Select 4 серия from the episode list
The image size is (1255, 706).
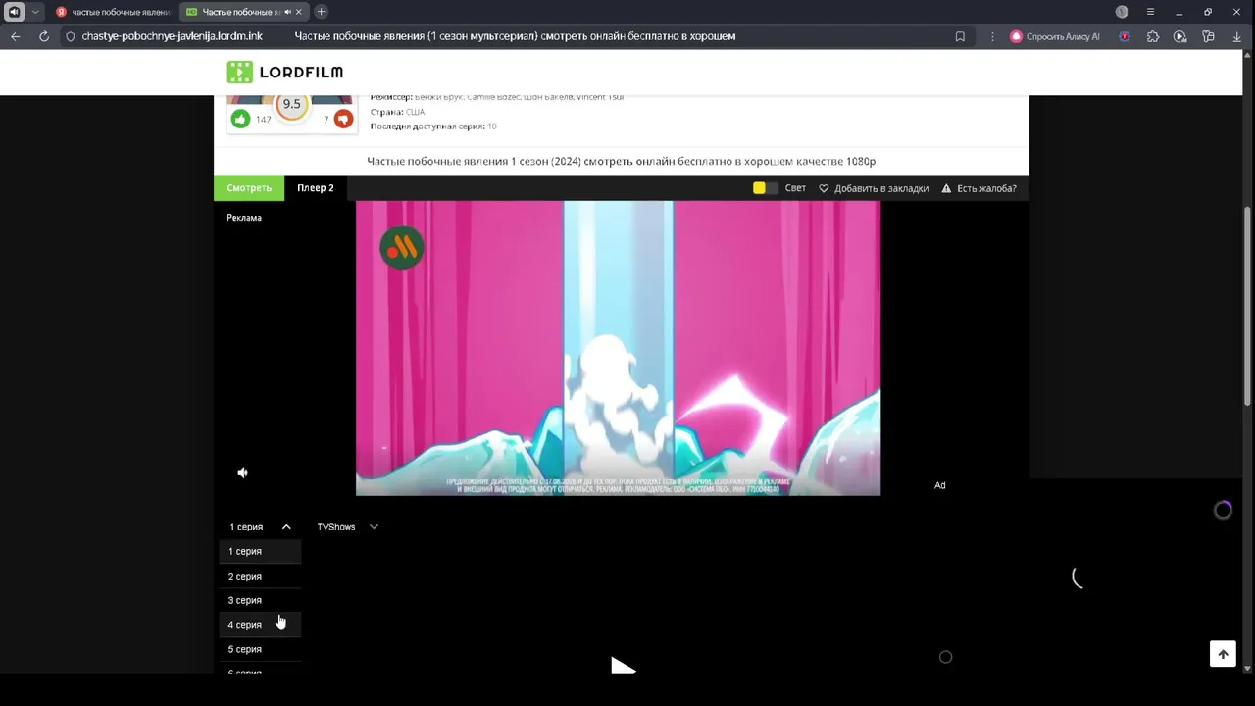pyautogui.click(x=260, y=625)
